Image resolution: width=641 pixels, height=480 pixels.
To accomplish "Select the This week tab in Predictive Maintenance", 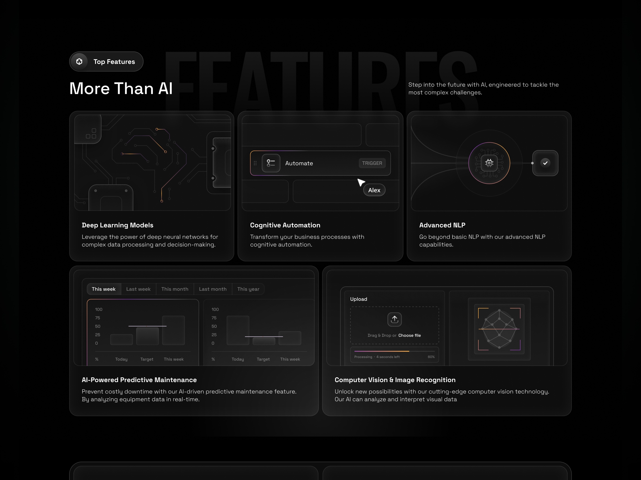I will (x=103, y=289).
